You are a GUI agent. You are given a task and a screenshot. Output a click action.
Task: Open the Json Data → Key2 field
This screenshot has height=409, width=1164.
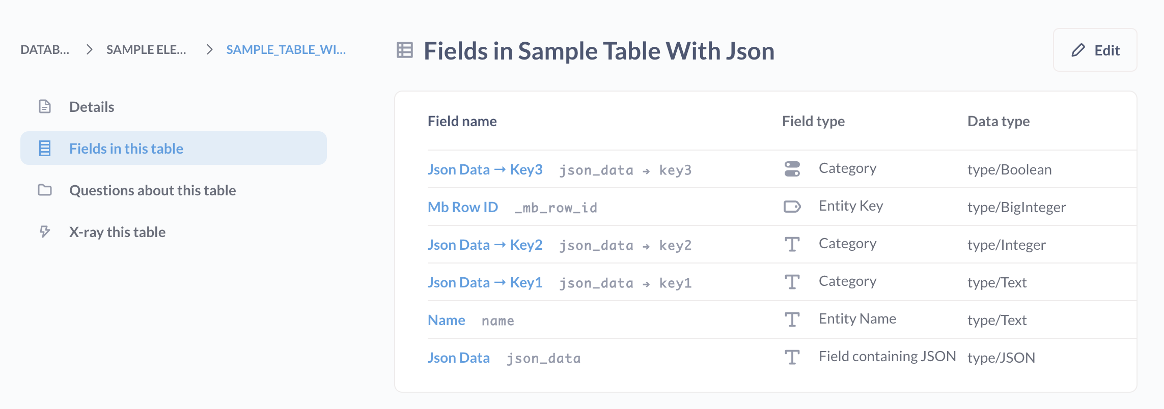[x=485, y=245]
